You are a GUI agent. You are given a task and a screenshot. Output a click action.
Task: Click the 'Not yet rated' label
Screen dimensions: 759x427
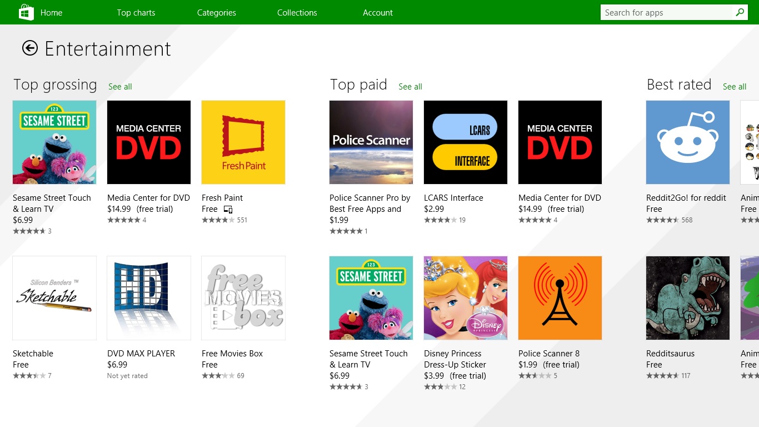click(x=127, y=376)
